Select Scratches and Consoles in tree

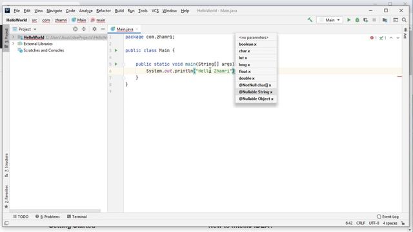coord(43,50)
